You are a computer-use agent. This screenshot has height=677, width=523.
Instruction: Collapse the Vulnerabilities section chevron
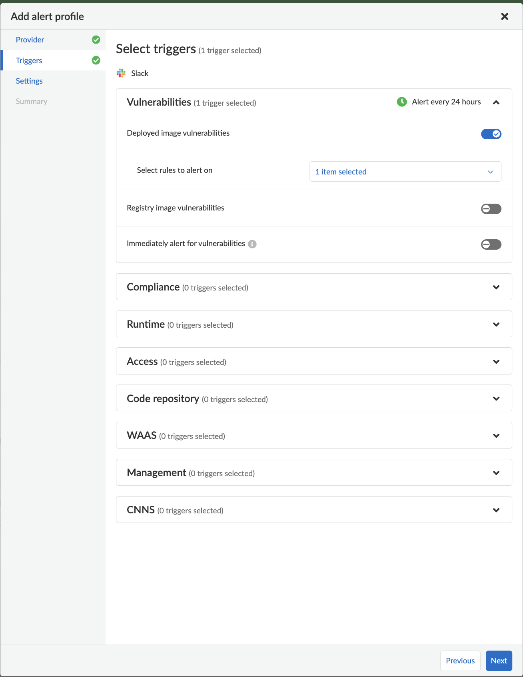tap(496, 102)
